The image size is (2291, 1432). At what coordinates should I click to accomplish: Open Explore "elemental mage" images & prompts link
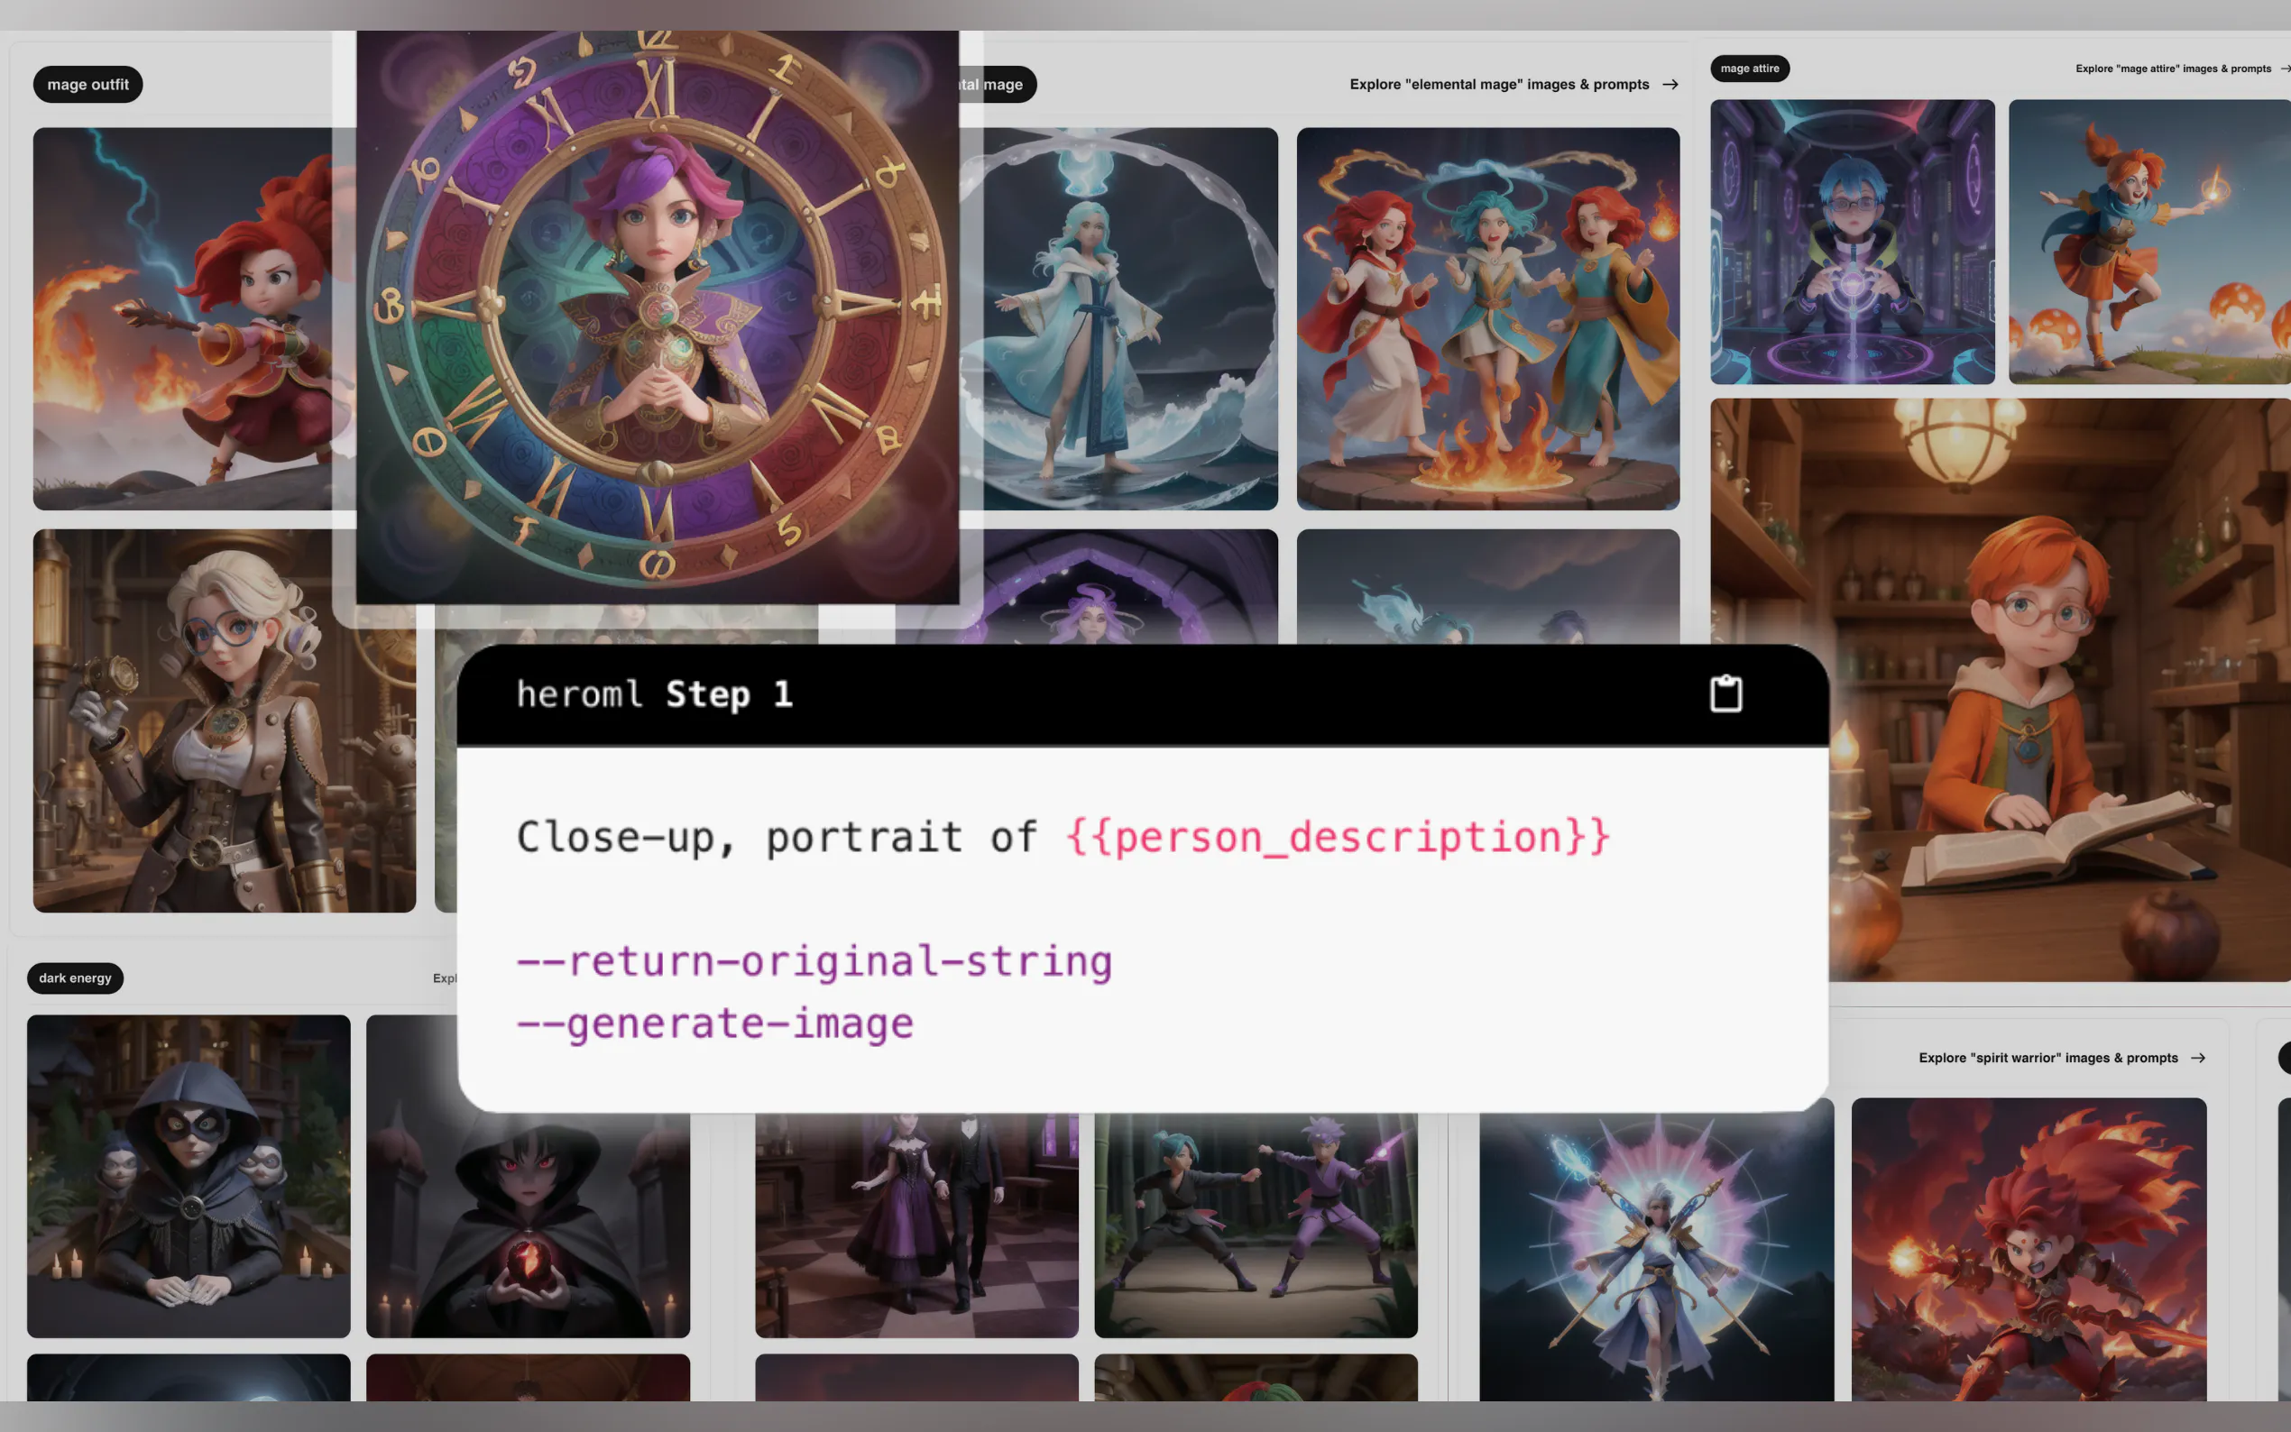[x=1498, y=84]
